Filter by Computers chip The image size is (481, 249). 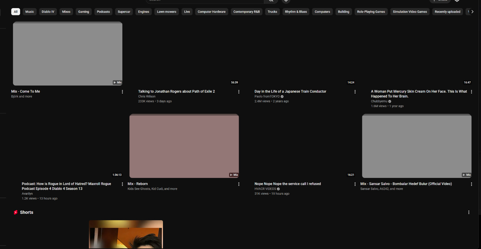(322, 12)
